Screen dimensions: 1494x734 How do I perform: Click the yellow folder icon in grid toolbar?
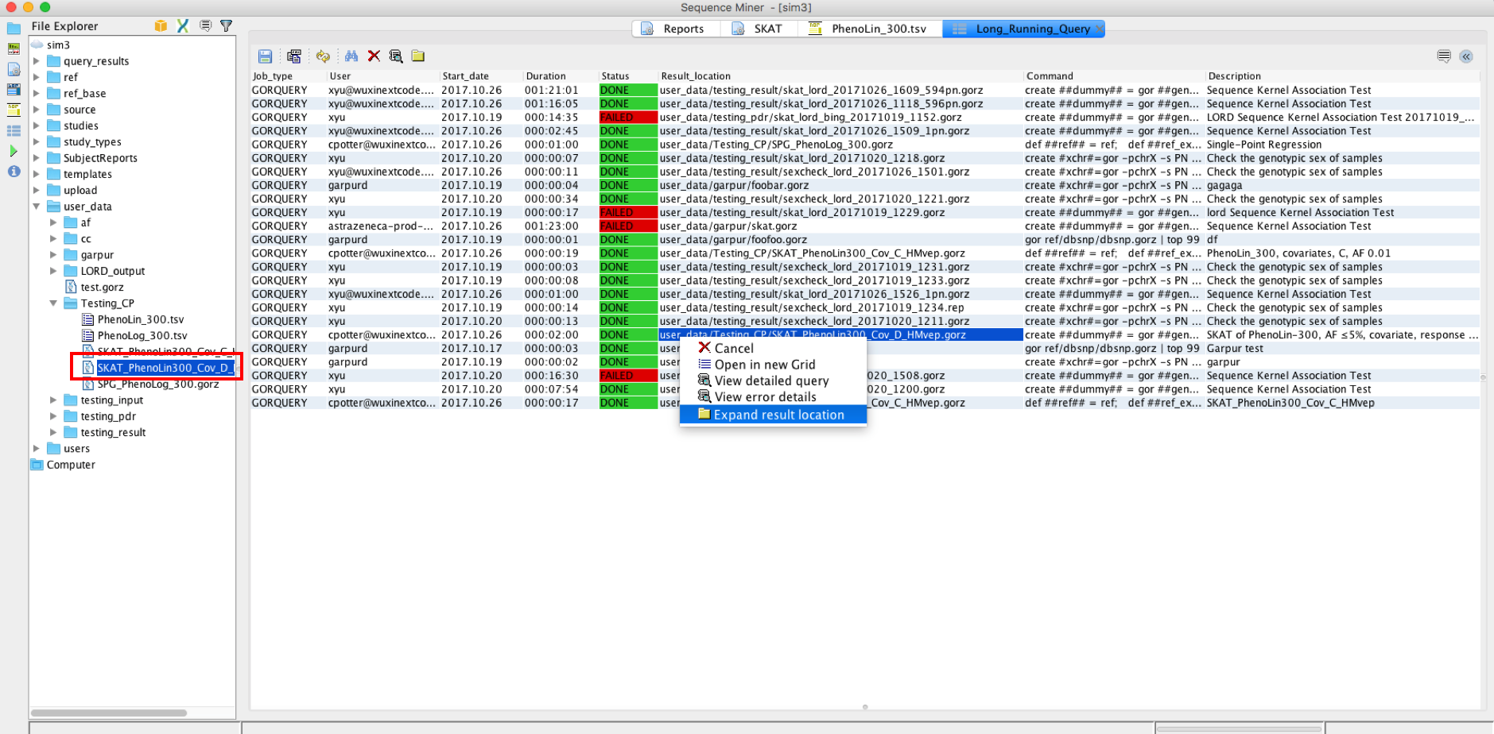click(418, 56)
